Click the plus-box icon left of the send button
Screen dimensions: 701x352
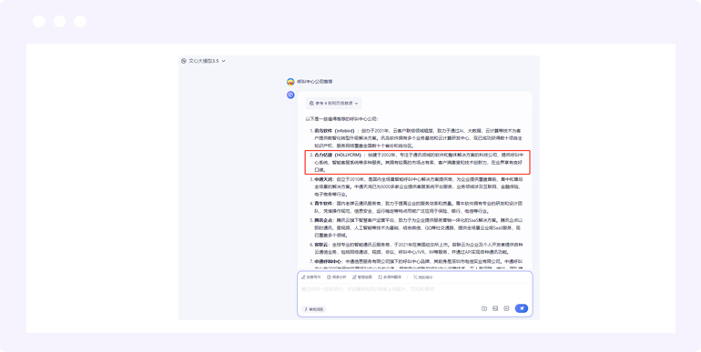[506, 308]
